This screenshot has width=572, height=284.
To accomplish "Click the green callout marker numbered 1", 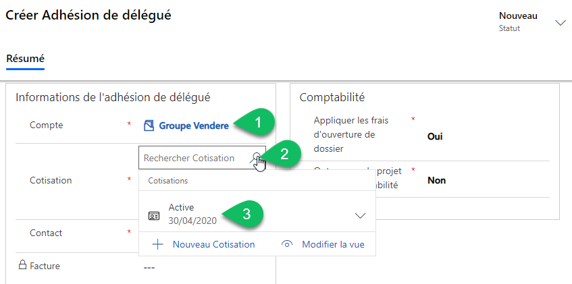I will tap(257, 123).
